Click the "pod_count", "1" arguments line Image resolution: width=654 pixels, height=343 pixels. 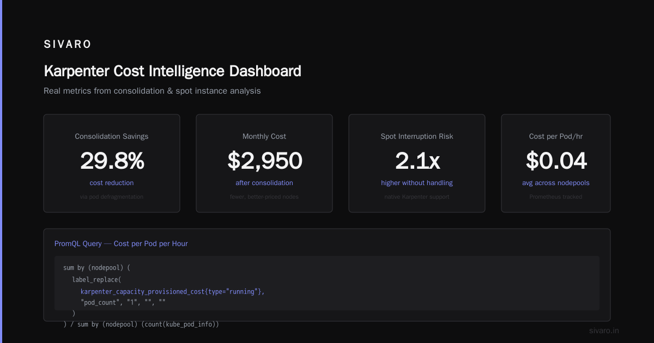point(123,302)
